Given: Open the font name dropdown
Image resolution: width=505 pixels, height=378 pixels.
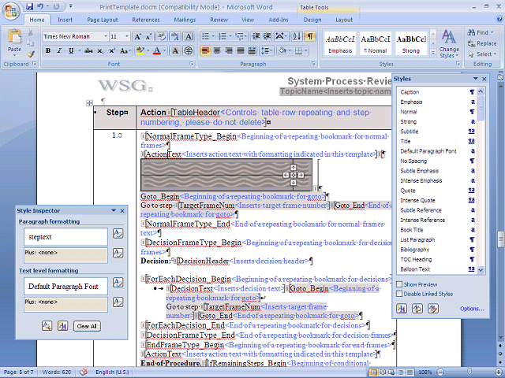Looking at the screenshot, I should [105, 37].
